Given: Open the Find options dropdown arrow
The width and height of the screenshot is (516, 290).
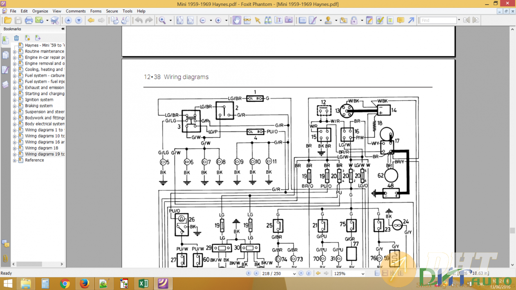Looking at the screenshot, I should [459, 20].
